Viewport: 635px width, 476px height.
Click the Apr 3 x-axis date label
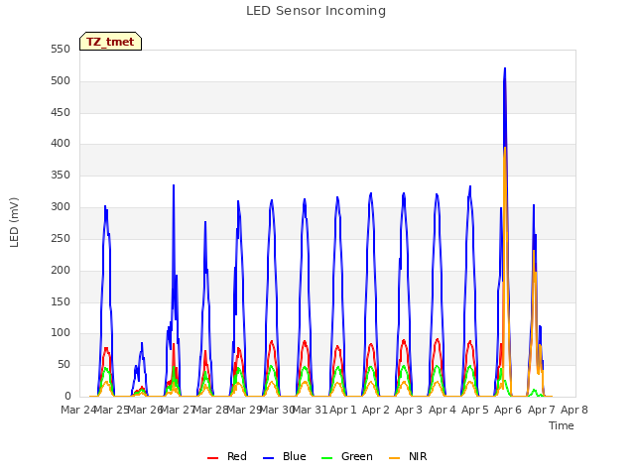(x=409, y=410)
